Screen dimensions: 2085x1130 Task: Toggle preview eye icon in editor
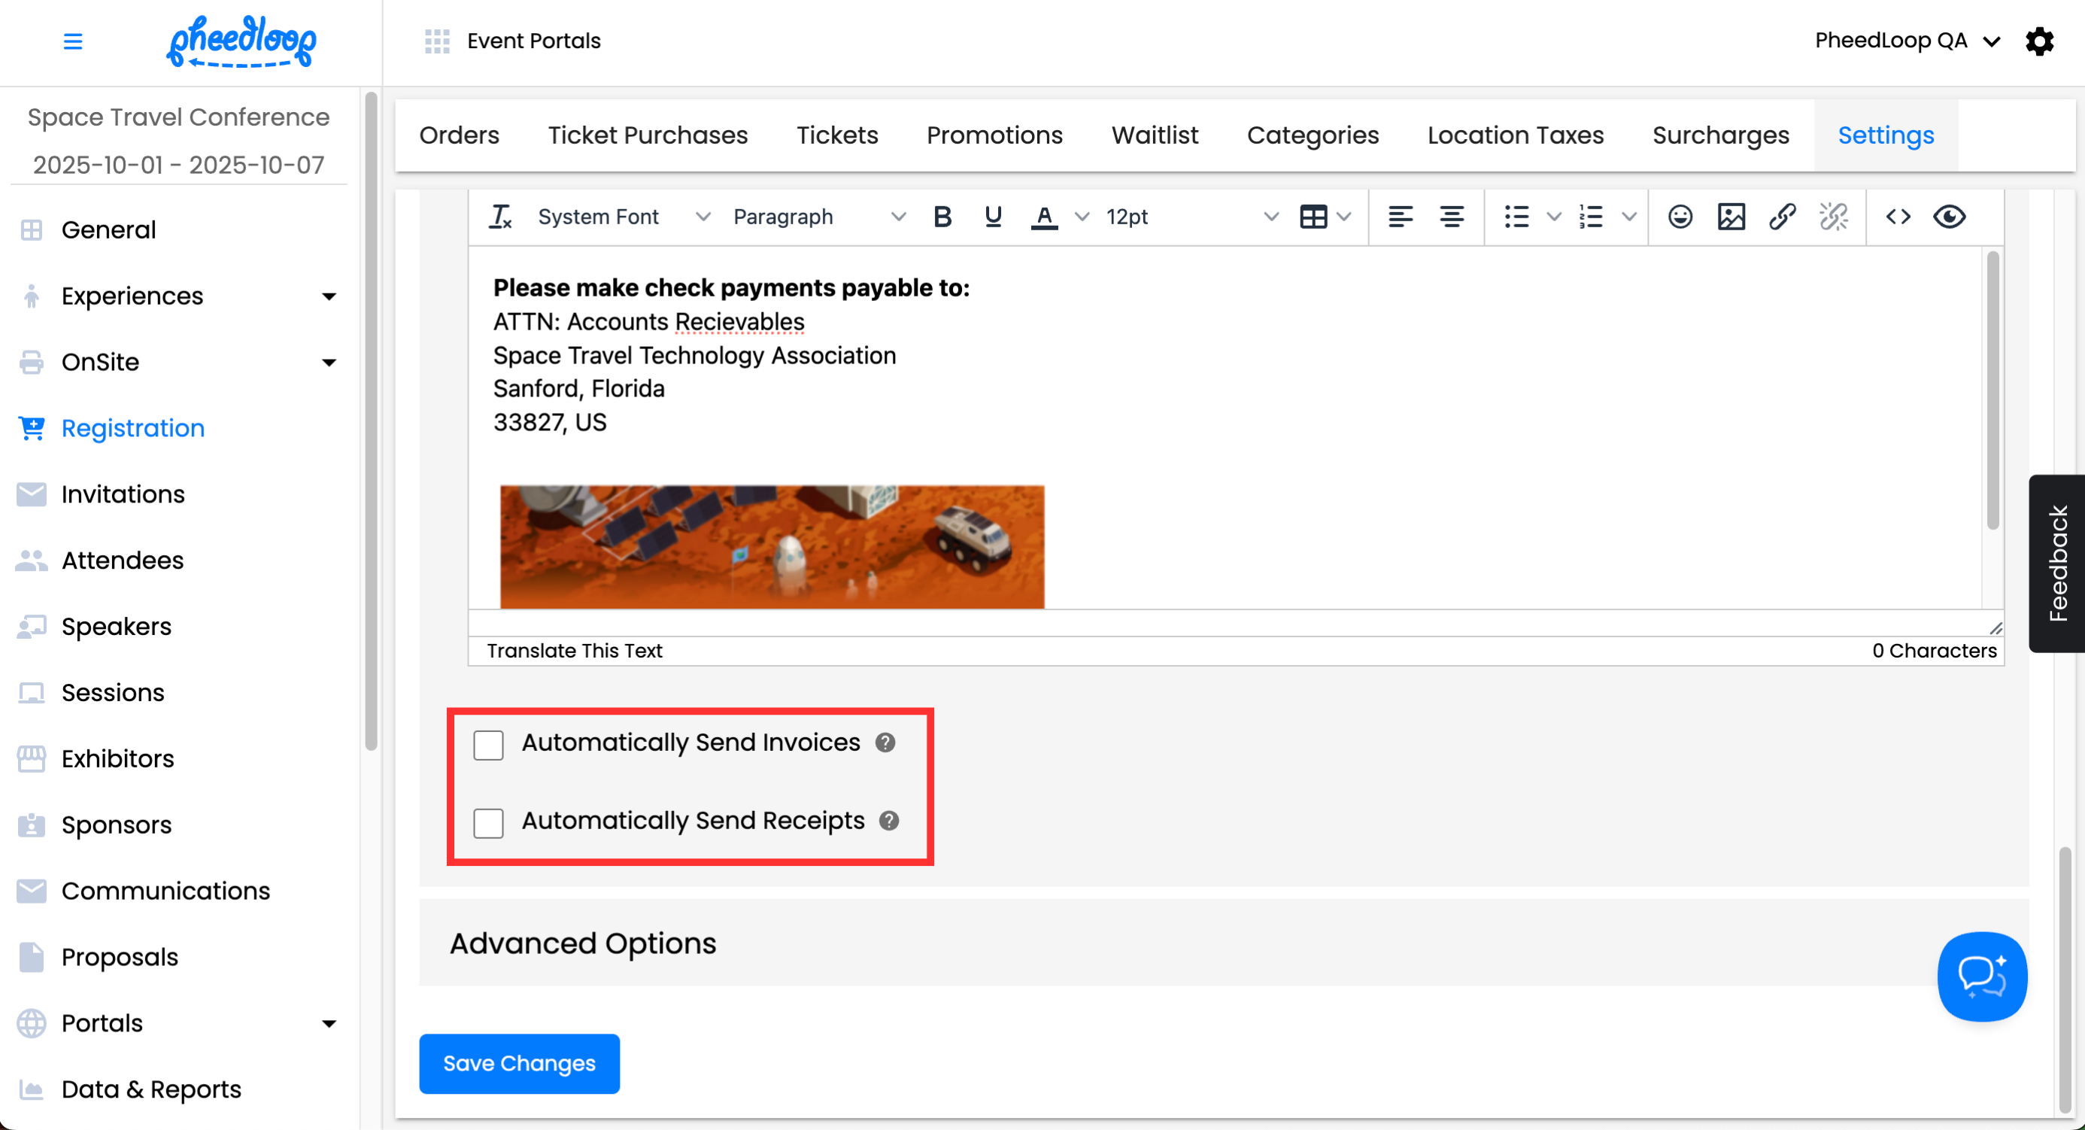(x=1949, y=217)
